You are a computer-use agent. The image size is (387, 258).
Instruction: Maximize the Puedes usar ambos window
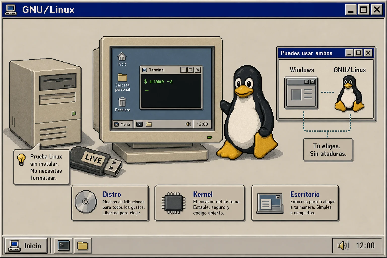tap(359, 53)
